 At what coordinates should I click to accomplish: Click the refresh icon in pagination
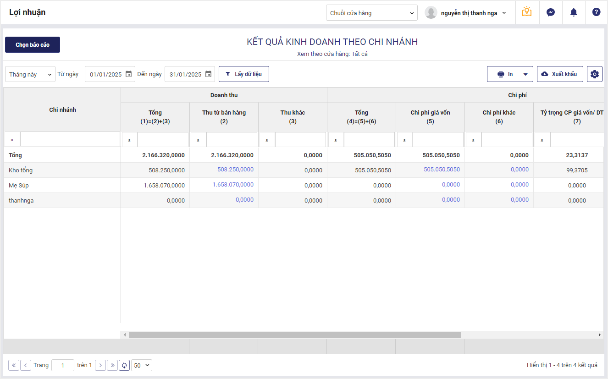tap(124, 365)
